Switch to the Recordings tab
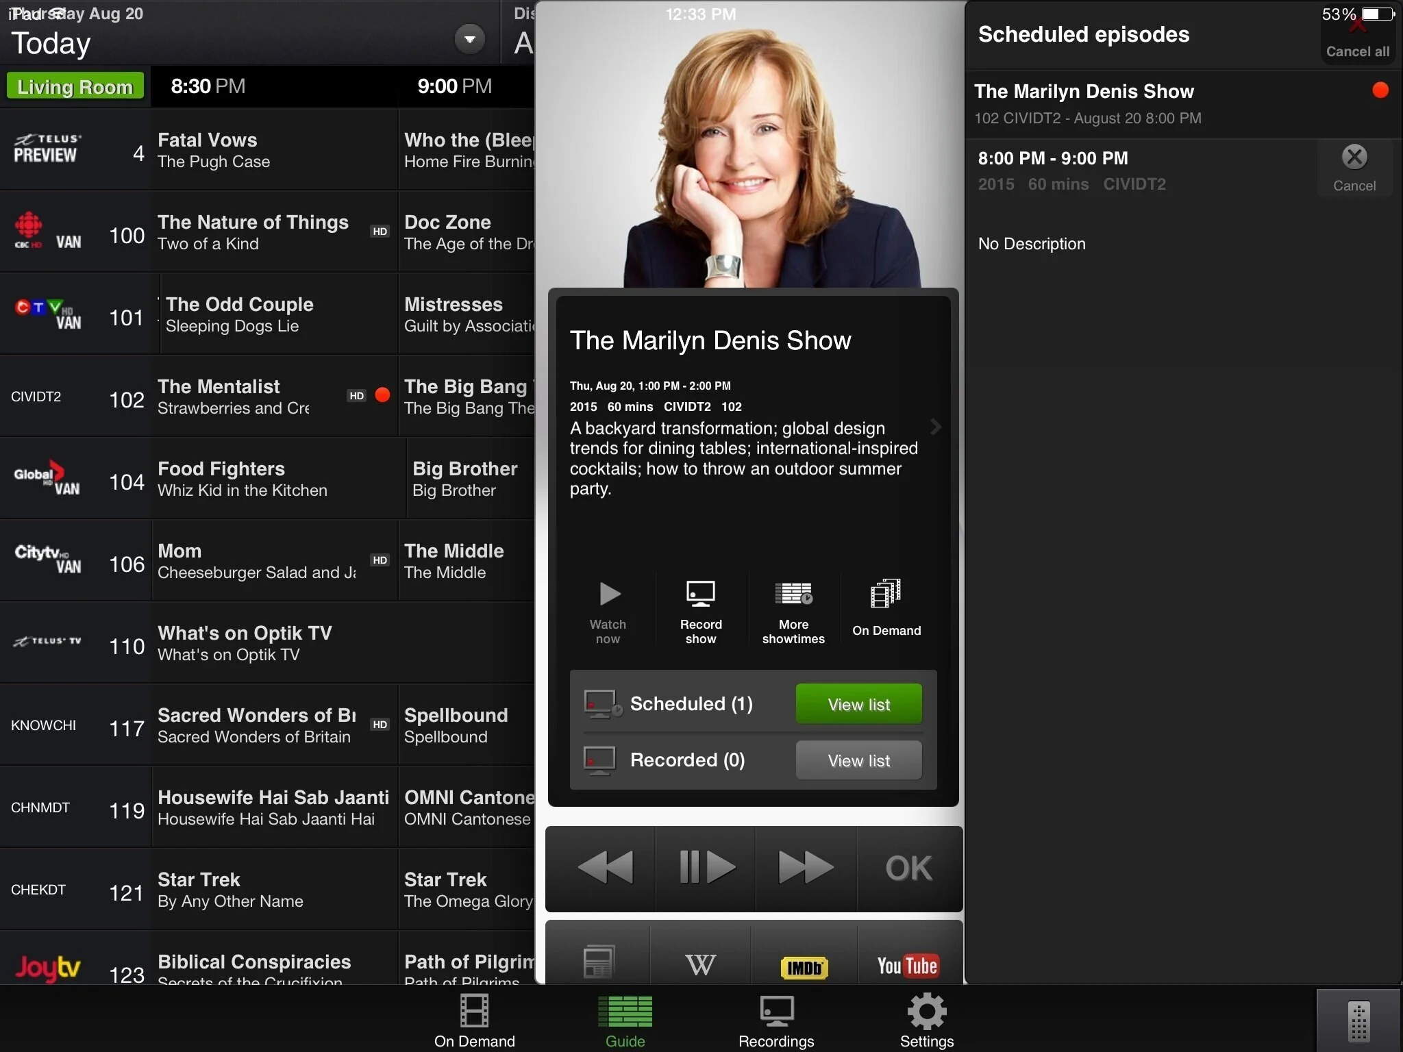This screenshot has height=1052, width=1403. coord(776,1021)
